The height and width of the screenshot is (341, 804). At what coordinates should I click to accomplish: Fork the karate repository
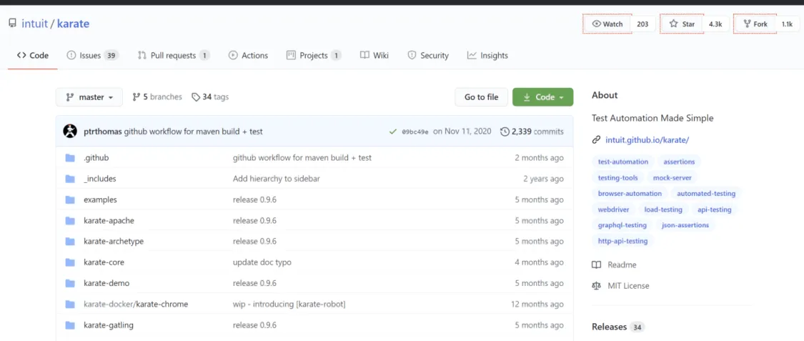click(x=755, y=24)
